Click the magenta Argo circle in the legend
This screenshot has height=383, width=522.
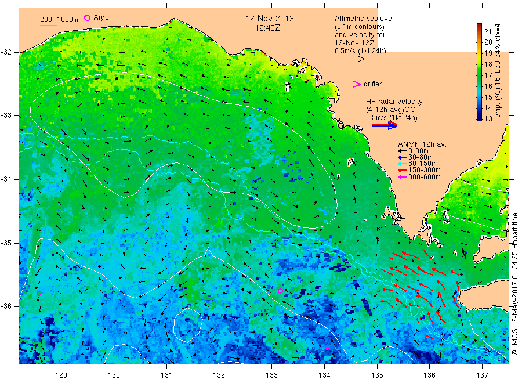click(87, 17)
